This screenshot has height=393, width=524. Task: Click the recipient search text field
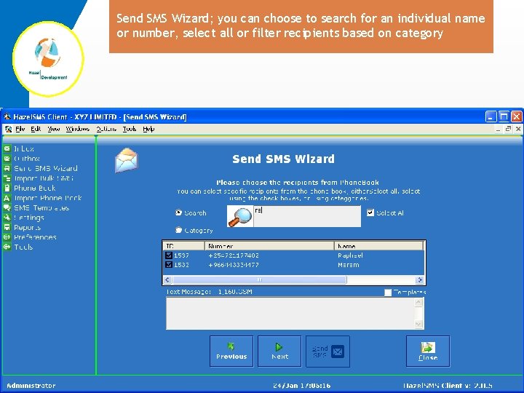tap(307, 216)
